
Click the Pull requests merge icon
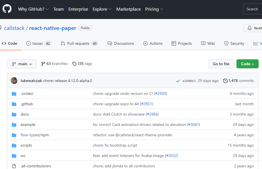click(x=63, y=43)
